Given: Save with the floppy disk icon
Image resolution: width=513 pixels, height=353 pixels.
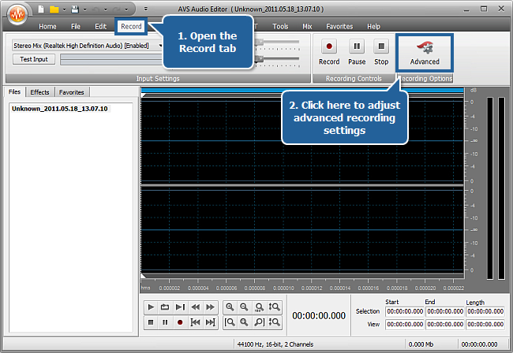Looking at the screenshot, I should 75,9.
